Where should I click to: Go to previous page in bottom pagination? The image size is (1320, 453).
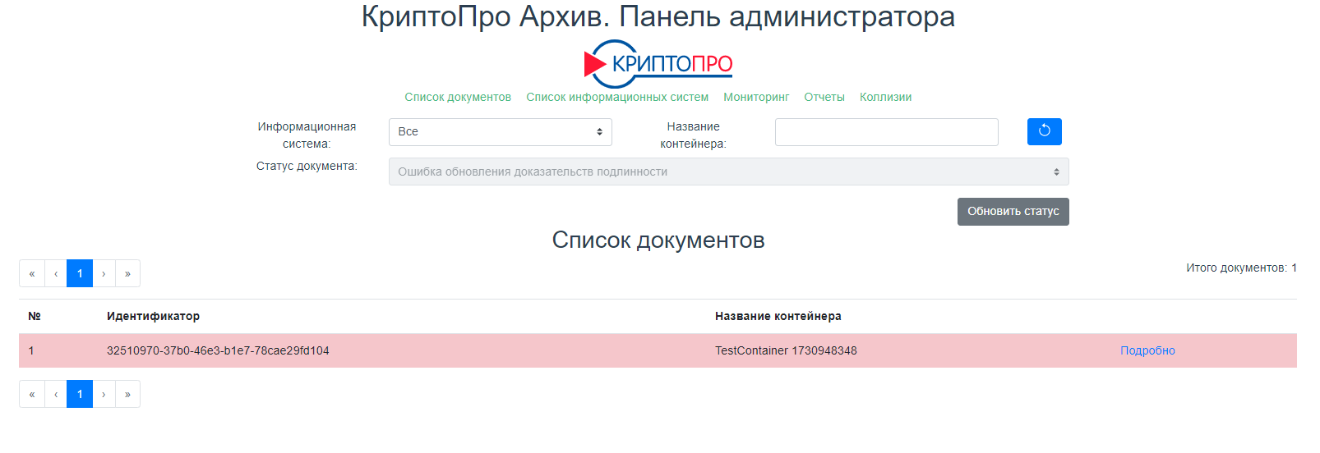(x=56, y=394)
